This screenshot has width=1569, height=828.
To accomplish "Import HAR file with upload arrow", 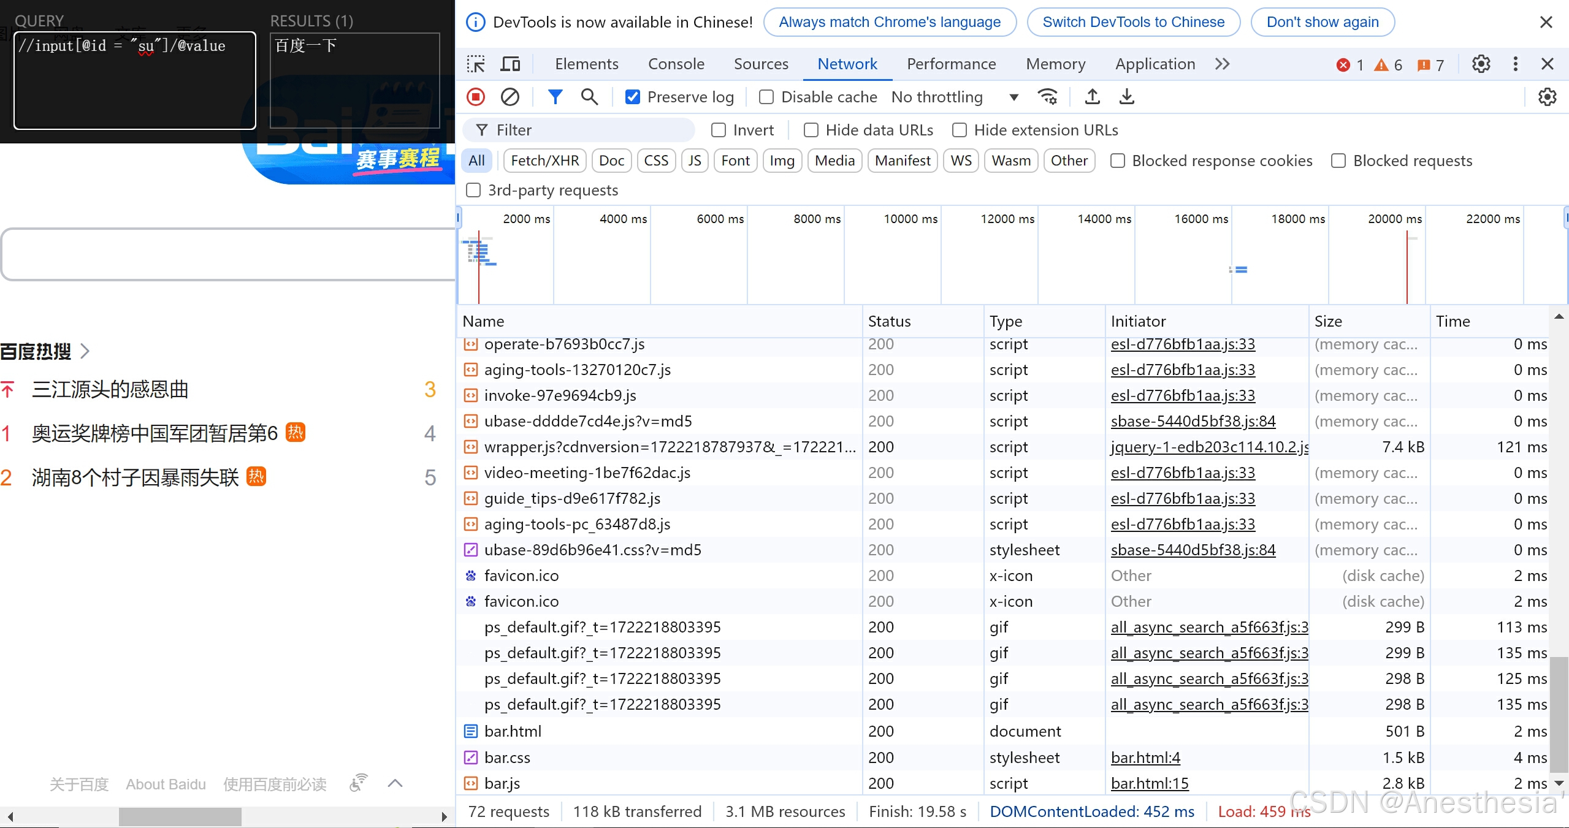I will point(1092,97).
